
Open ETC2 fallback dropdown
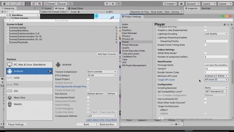pos(102,75)
